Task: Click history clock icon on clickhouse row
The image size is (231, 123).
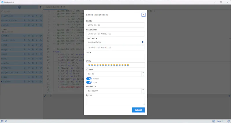Action: pos(41,16)
